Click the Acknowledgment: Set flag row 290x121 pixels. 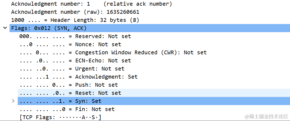tap(78, 77)
